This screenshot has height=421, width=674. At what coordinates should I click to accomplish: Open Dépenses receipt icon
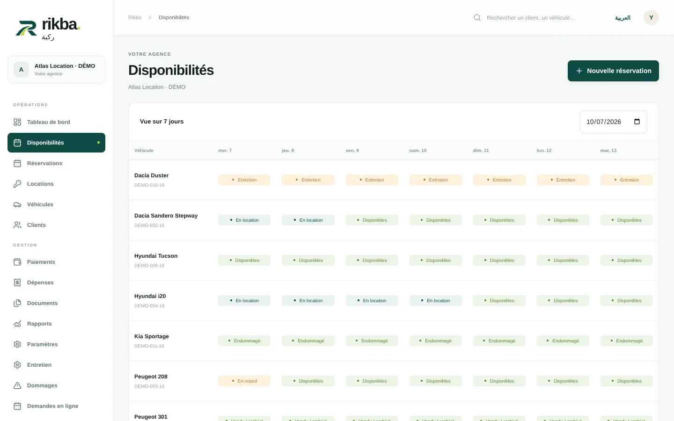(x=17, y=283)
